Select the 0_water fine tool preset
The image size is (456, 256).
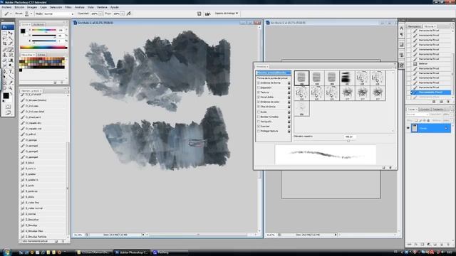(32, 203)
